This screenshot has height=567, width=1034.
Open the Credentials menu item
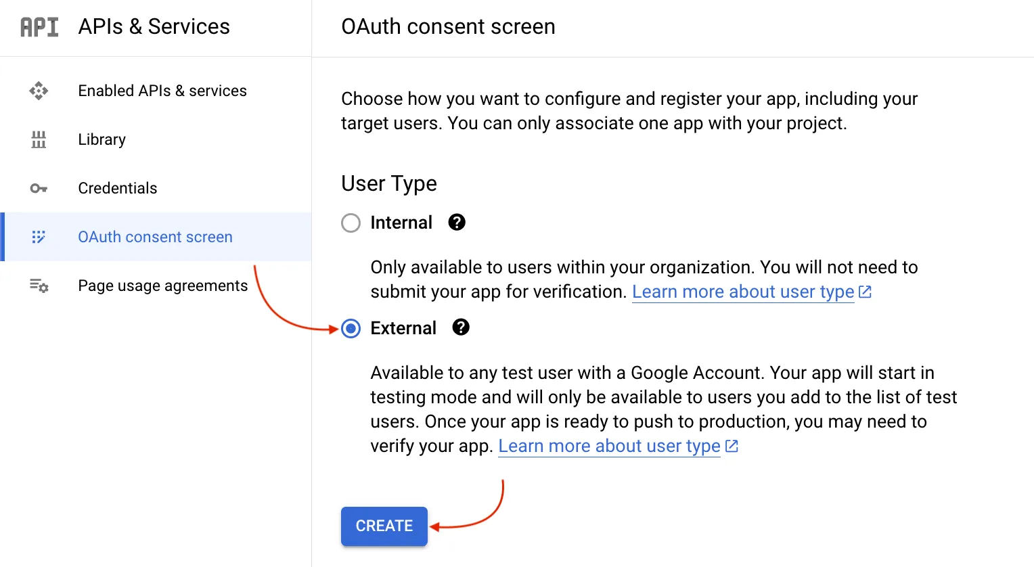coord(156,188)
